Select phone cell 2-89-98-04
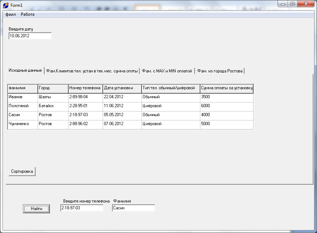317x233 pixels. (x=85, y=98)
